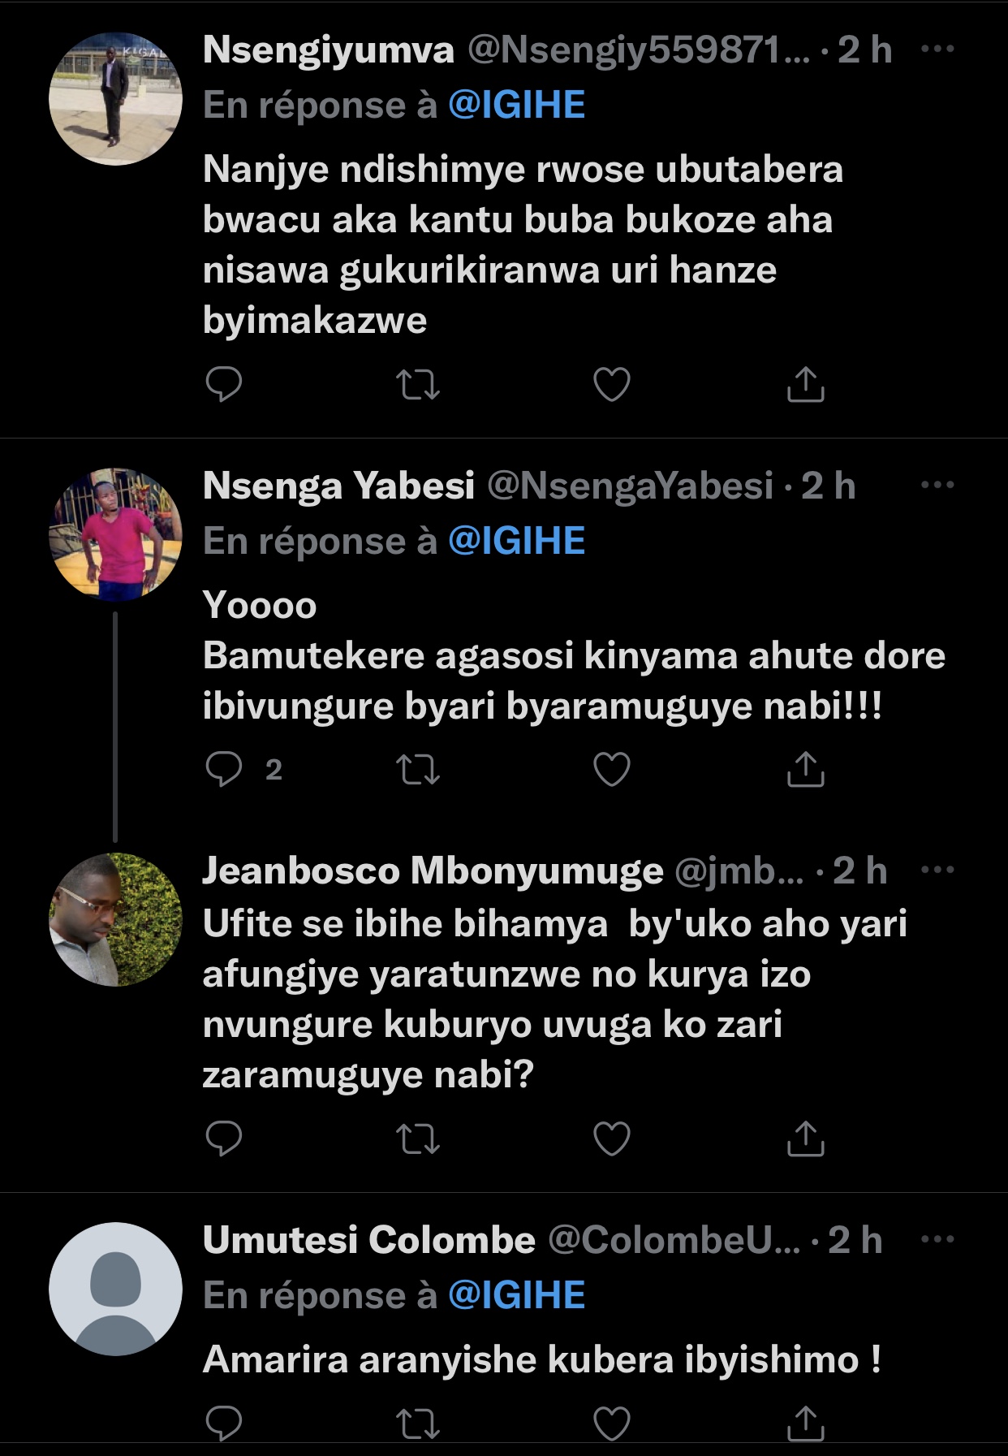The height and width of the screenshot is (1456, 1008).
Task: Like Nsengiyumva's tweet
Action: click(x=612, y=385)
